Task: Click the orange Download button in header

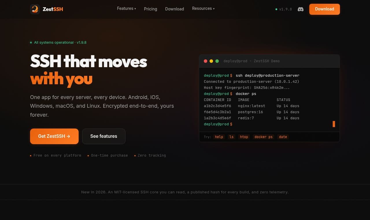Action: click(325, 9)
